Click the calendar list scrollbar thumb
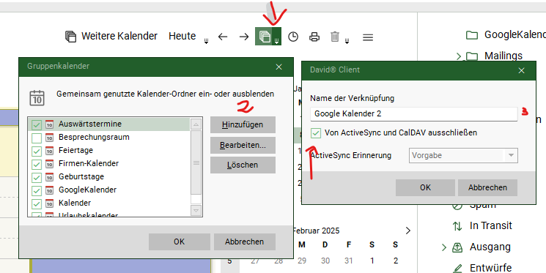This screenshot has height=273, width=546. [196, 162]
